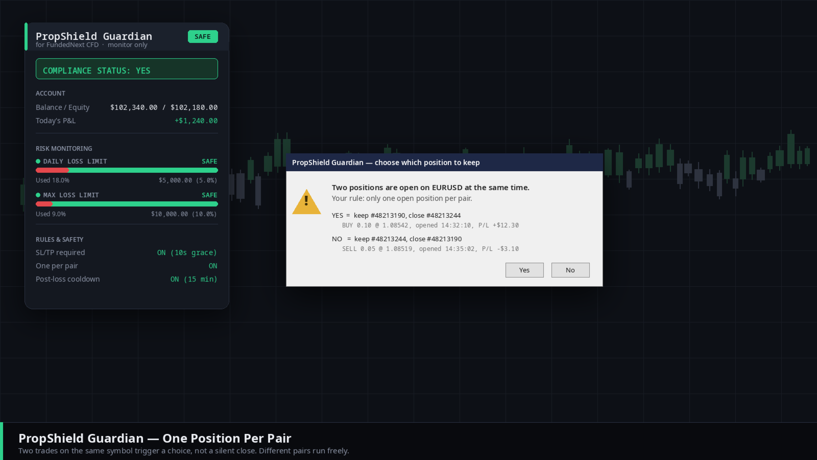Click the '$5,000.00 (5.0%)' limit value
The image size is (817, 460).
(x=188, y=180)
